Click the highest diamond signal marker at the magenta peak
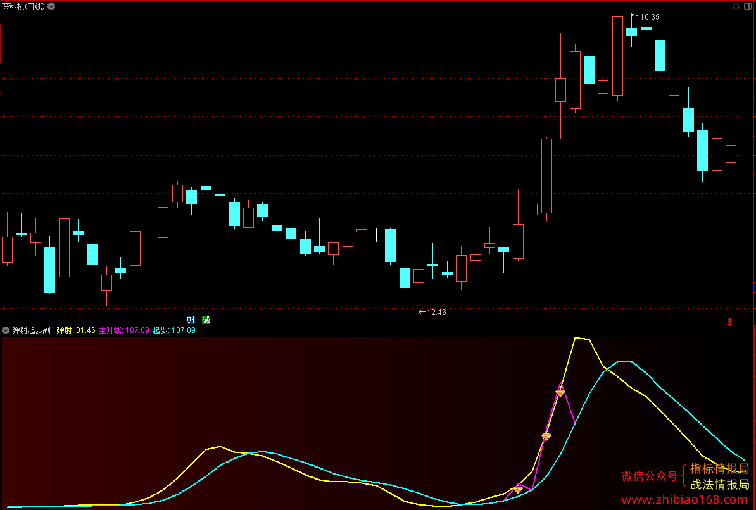The height and width of the screenshot is (510, 756). [x=560, y=393]
